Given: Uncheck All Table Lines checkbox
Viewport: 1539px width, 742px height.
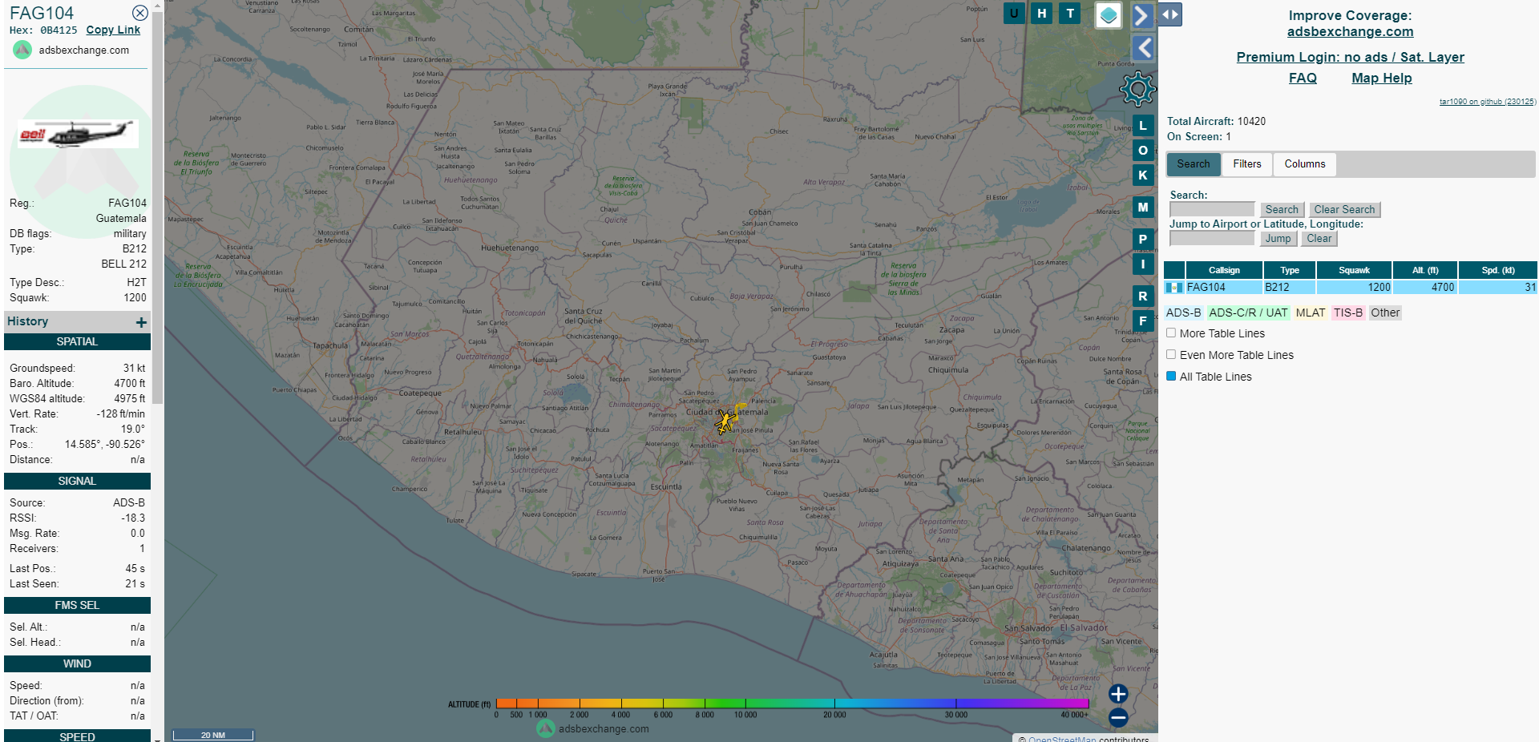Looking at the screenshot, I should click(x=1171, y=377).
